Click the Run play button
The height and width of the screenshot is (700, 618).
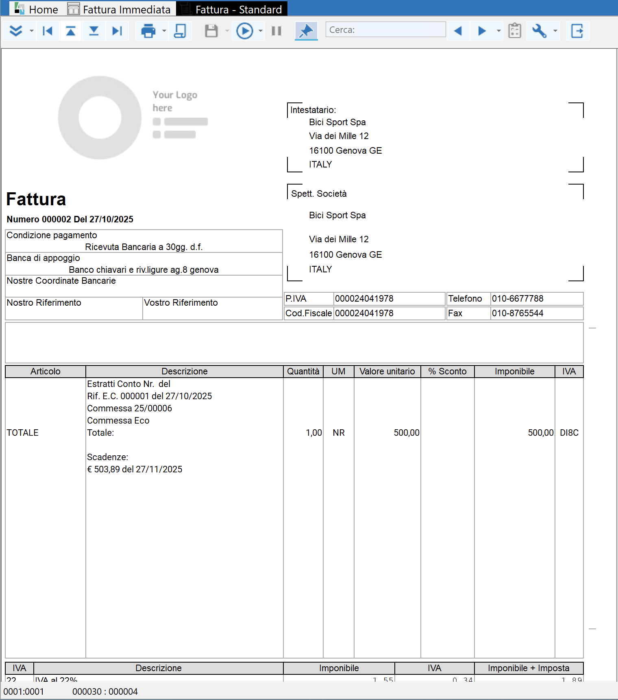pyautogui.click(x=245, y=31)
